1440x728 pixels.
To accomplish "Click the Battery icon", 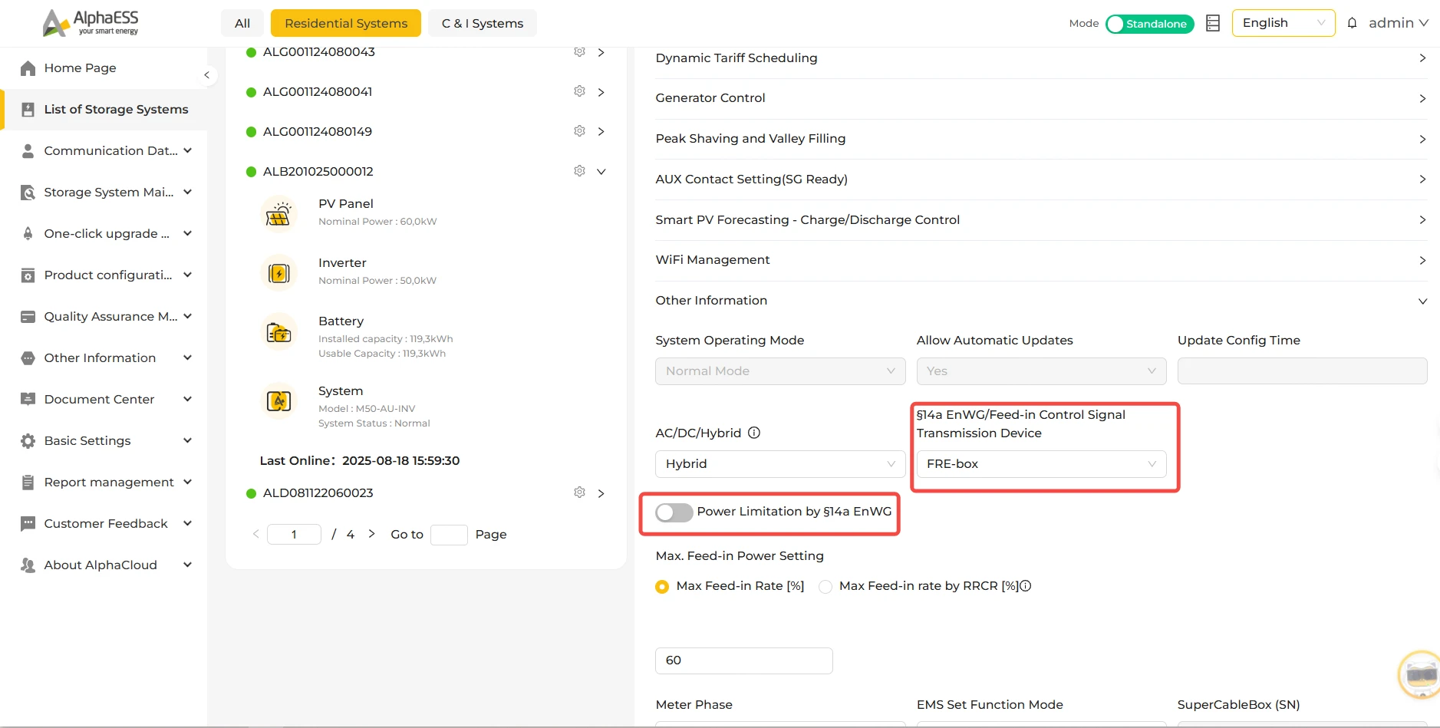I will click(x=278, y=332).
